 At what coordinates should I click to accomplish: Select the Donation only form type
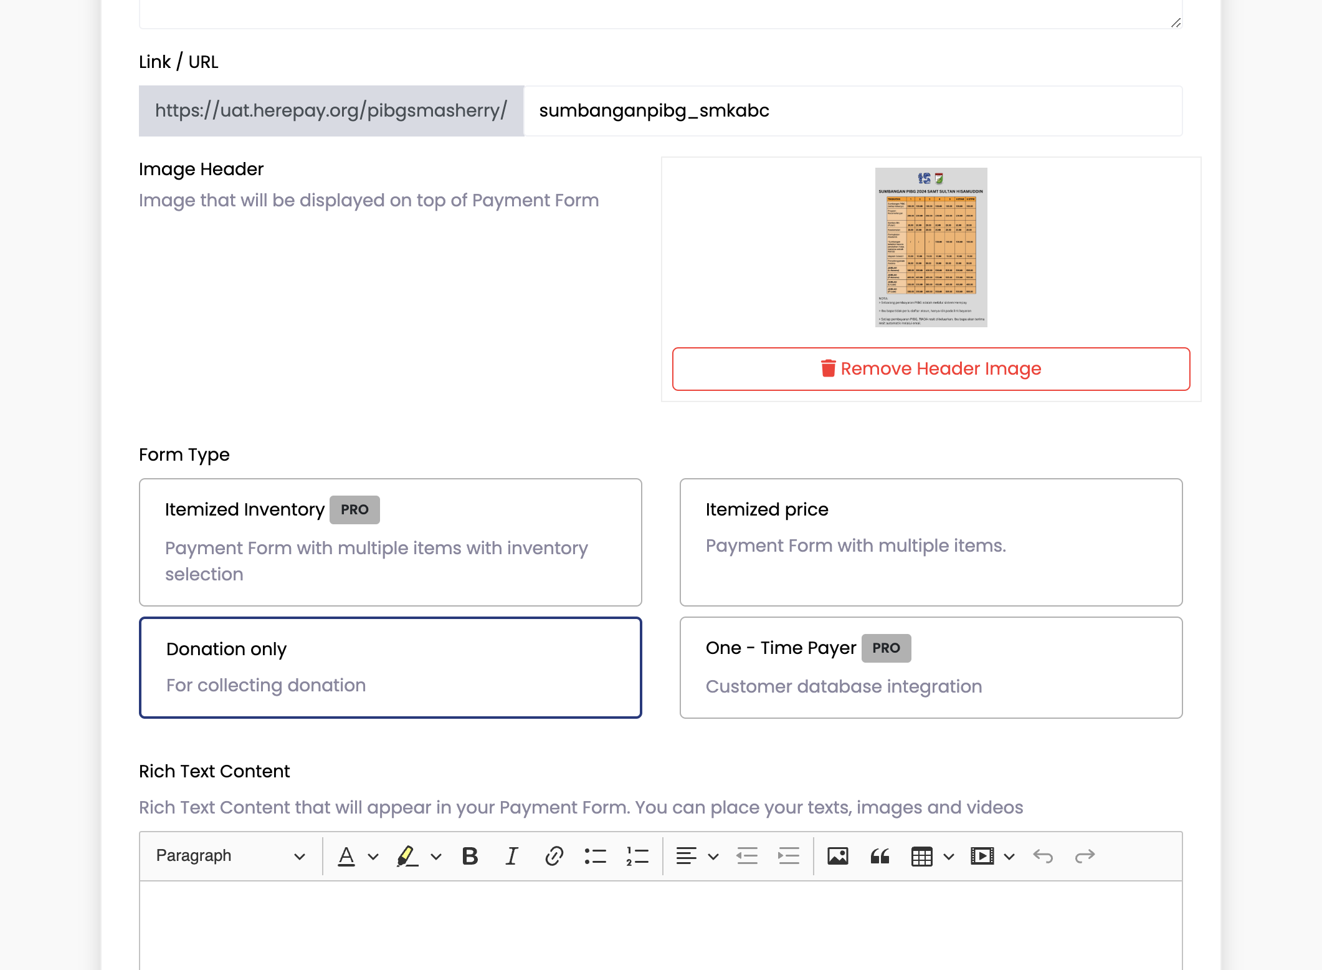coord(391,668)
